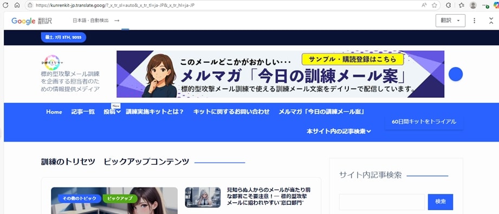Open the favorites list icon in the toolbar
The height and width of the screenshot is (214, 499).
click(x=462, y=5)
